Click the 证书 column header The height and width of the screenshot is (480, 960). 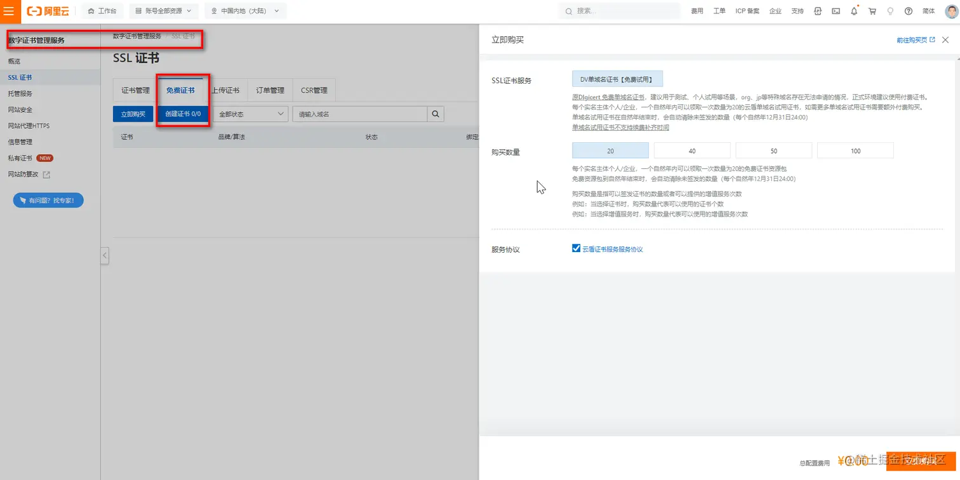[127, 137]
